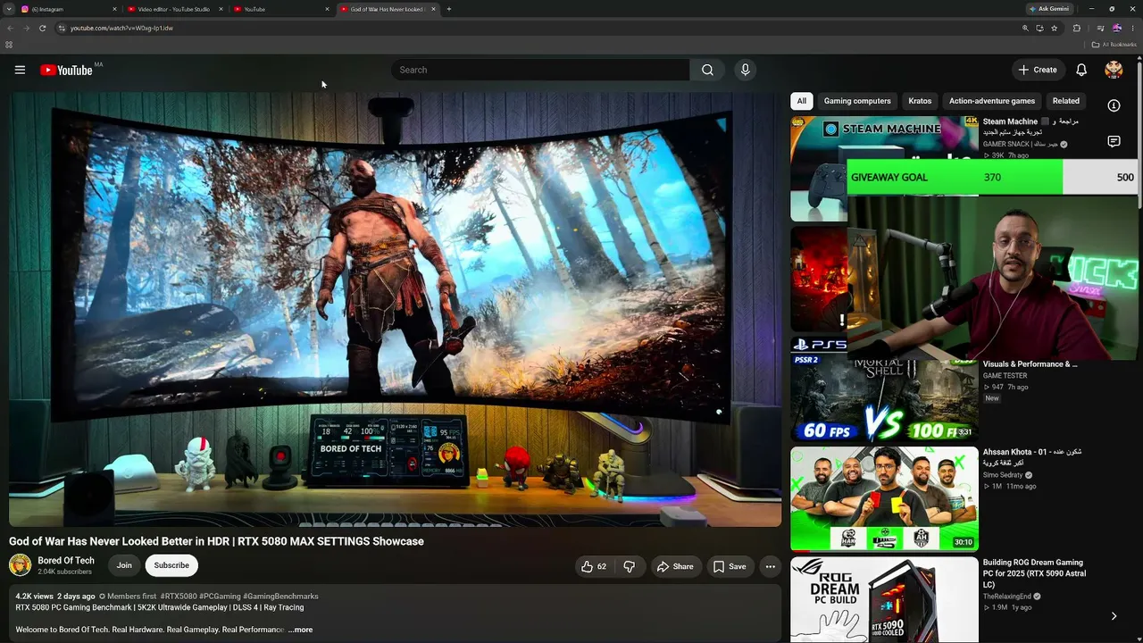1143x643 pixels.
Task: Go back in browser history
Action: click(x=10, y=28)
